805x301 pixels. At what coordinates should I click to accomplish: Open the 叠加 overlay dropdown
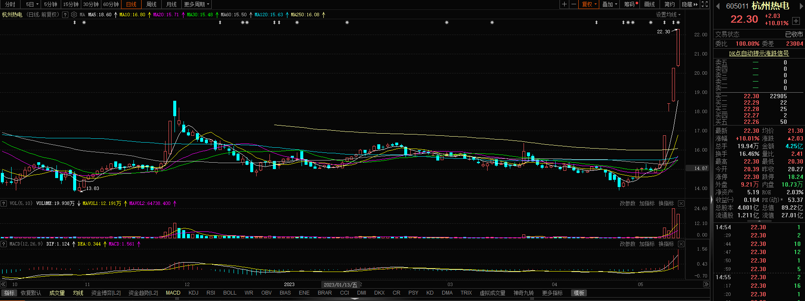point(610,4)
